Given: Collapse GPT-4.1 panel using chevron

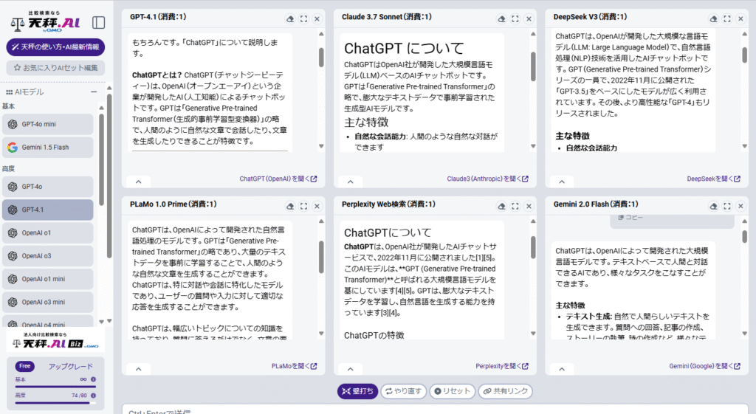Looking at the screenshot, I should [138, 182].
